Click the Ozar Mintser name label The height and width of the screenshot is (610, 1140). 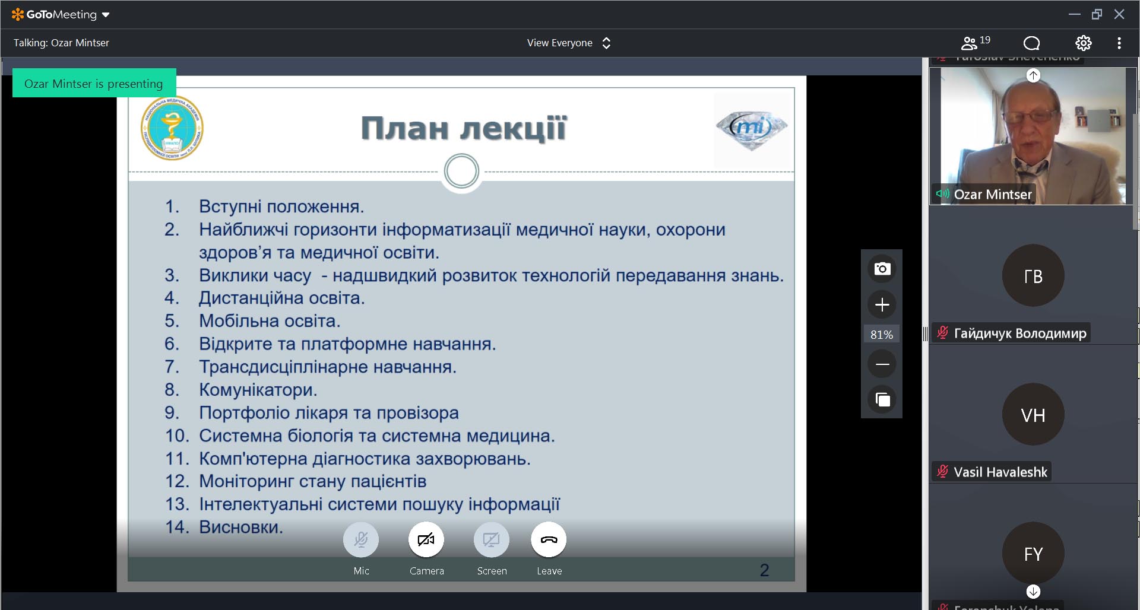(993, 194)
